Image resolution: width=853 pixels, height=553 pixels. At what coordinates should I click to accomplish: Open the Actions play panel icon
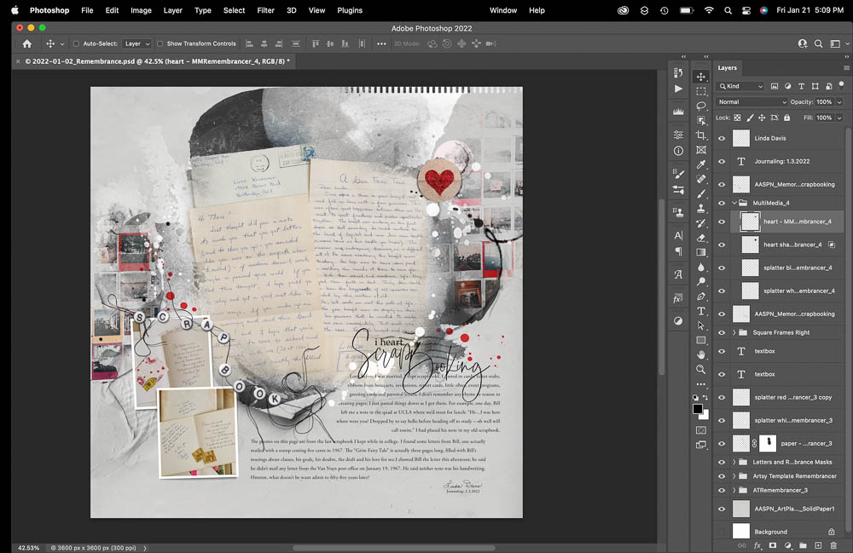coord(678,89)
